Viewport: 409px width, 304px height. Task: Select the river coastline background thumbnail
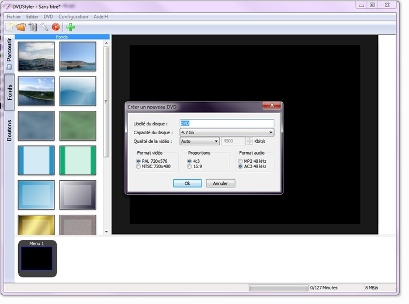coord(36,91)
